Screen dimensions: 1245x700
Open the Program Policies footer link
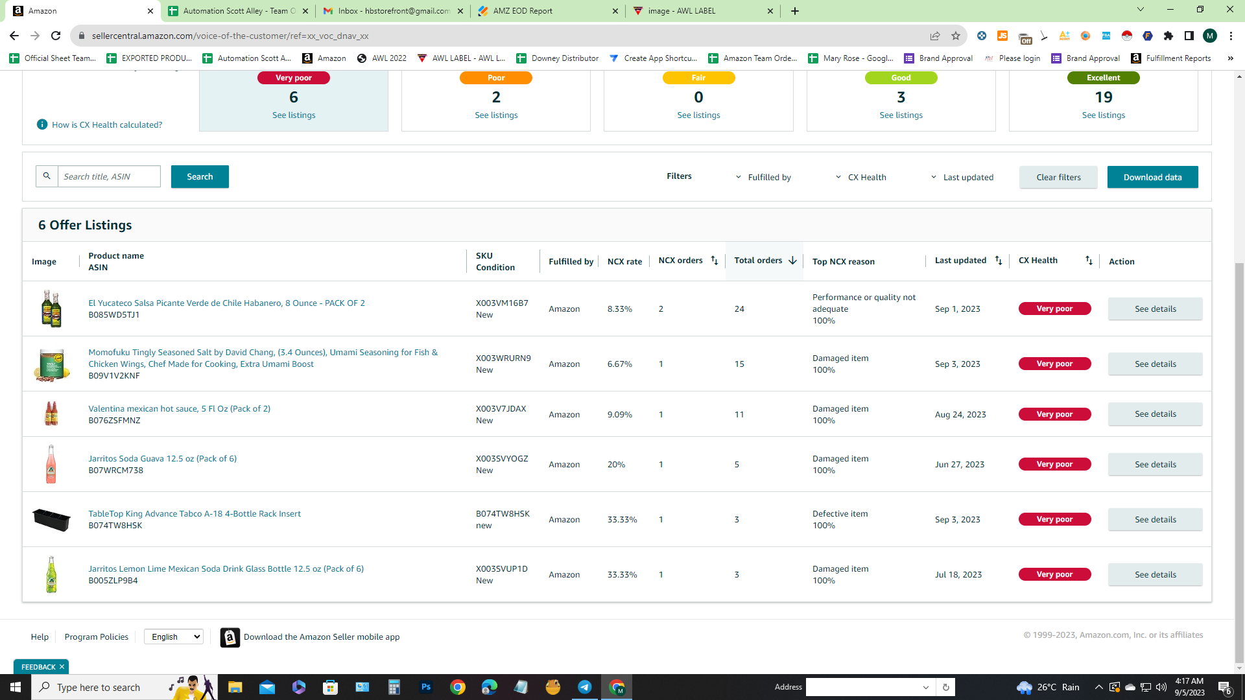[96, 636]
